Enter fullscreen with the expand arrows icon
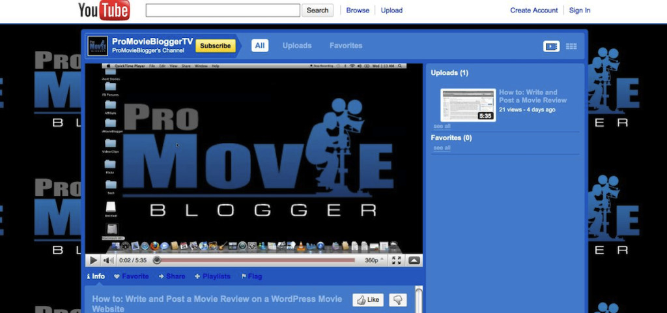 click(x=397, y=261)
